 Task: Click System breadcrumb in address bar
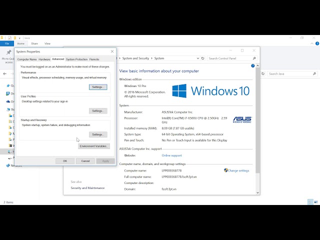pos(159,58)
